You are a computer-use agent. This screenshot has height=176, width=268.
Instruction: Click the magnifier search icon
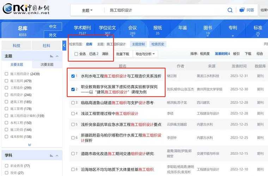coord(230,10)
